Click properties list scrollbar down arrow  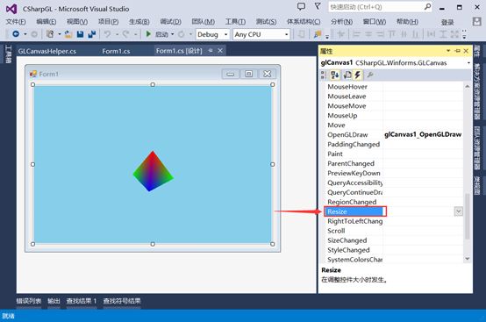coord(468,259)
